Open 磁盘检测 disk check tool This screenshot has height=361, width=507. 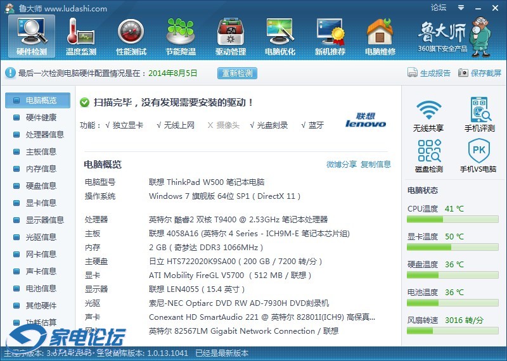point(428,156)
